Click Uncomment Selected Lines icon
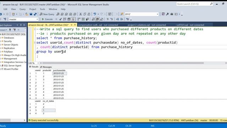Image resolution: width=227 pixels, height=128 pixels. (111, 19)
